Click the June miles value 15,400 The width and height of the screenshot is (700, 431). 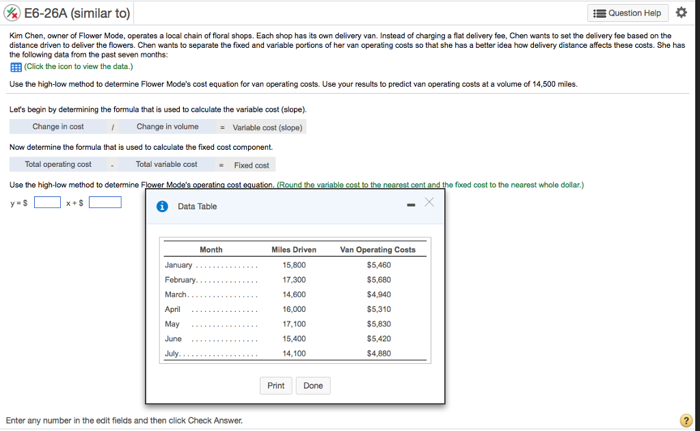click(x=294, y=339)
